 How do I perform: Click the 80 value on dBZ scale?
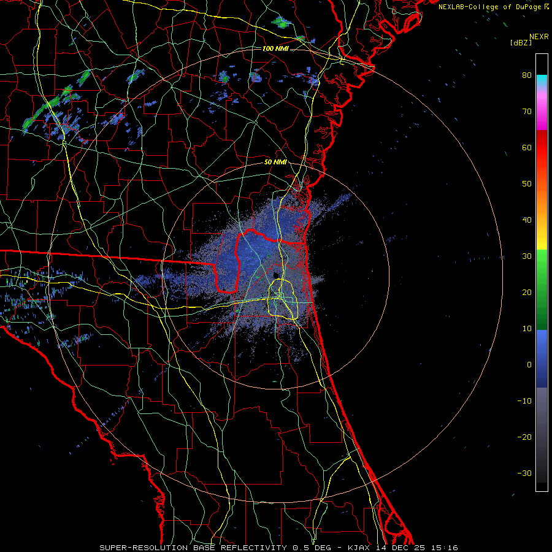click(527, 75)
